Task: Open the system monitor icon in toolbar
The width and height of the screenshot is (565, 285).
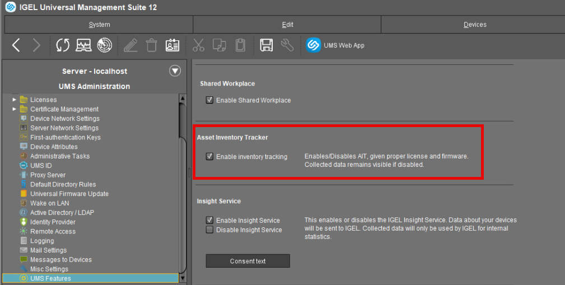Action: (83, 45)
